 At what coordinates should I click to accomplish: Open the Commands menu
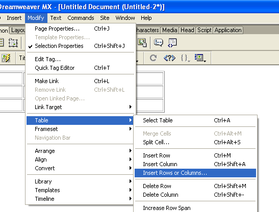pos(81,18)
